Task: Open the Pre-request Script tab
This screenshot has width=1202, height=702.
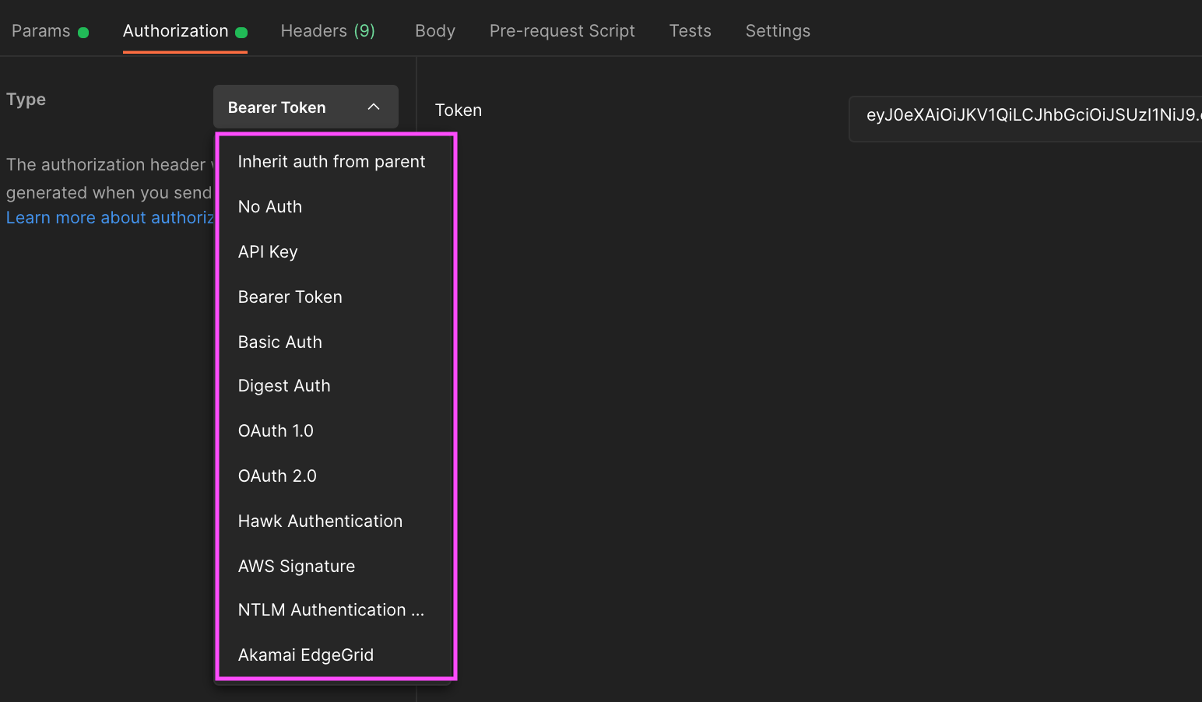Action: (x=562, y=31)
